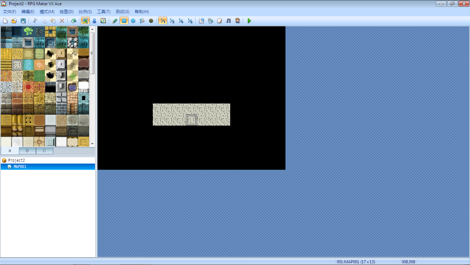This screenshot has width=470, height=265.
Task: Open the 工具(T) menu
Action: pyautogui.click(x=104, y=12)
